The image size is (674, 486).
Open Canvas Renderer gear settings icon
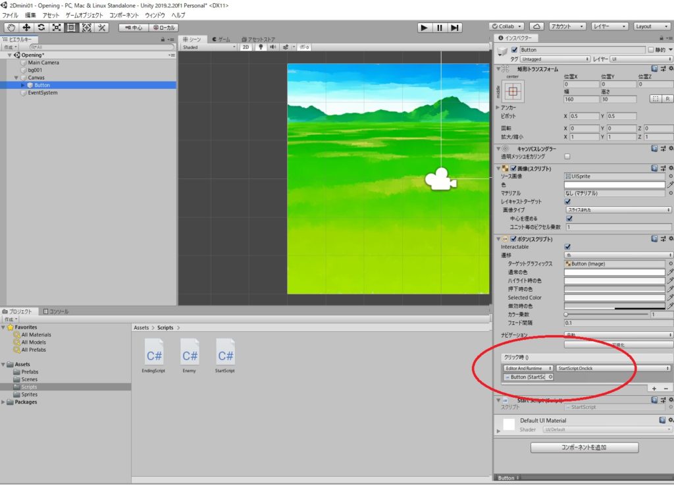tap(671, 148)
